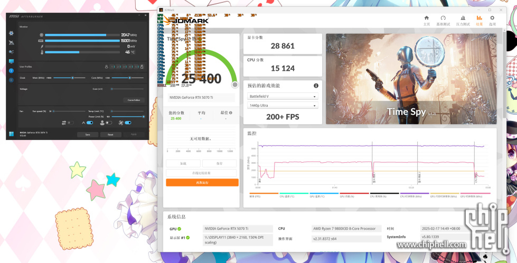Click the Reset button in Afterburner
This screenshot has height=263, width=517.
110,135
